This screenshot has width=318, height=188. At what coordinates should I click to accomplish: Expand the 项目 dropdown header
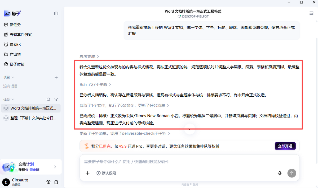[9, 77]
